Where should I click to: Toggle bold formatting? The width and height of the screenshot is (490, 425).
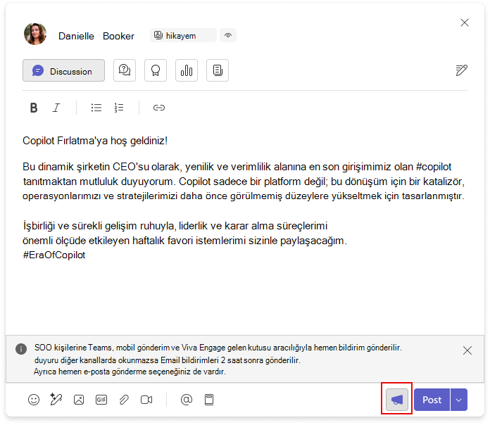coord(34,108)
